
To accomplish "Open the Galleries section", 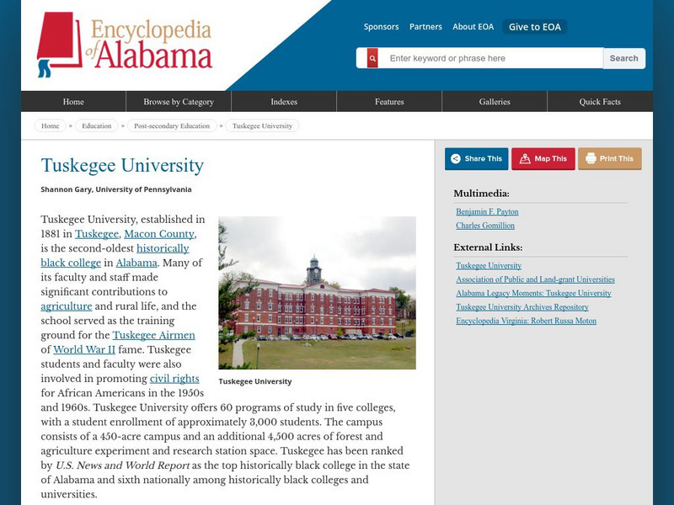I will pos(495,100).
